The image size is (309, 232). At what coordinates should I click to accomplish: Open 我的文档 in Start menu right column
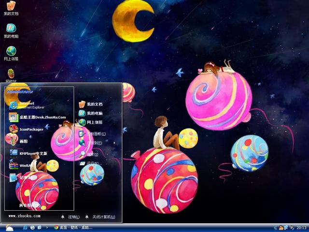[x=91, y=104]
